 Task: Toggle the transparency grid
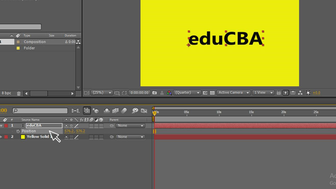[212, 93]
